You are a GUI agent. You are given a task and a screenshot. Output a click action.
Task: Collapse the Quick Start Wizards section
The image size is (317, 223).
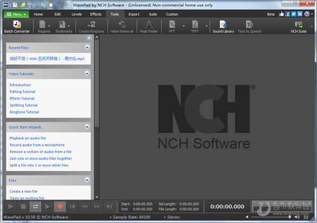[x=87, y=127]
